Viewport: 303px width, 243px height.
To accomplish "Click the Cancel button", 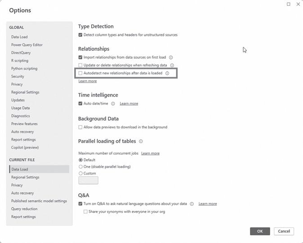I will coord(284,231).
